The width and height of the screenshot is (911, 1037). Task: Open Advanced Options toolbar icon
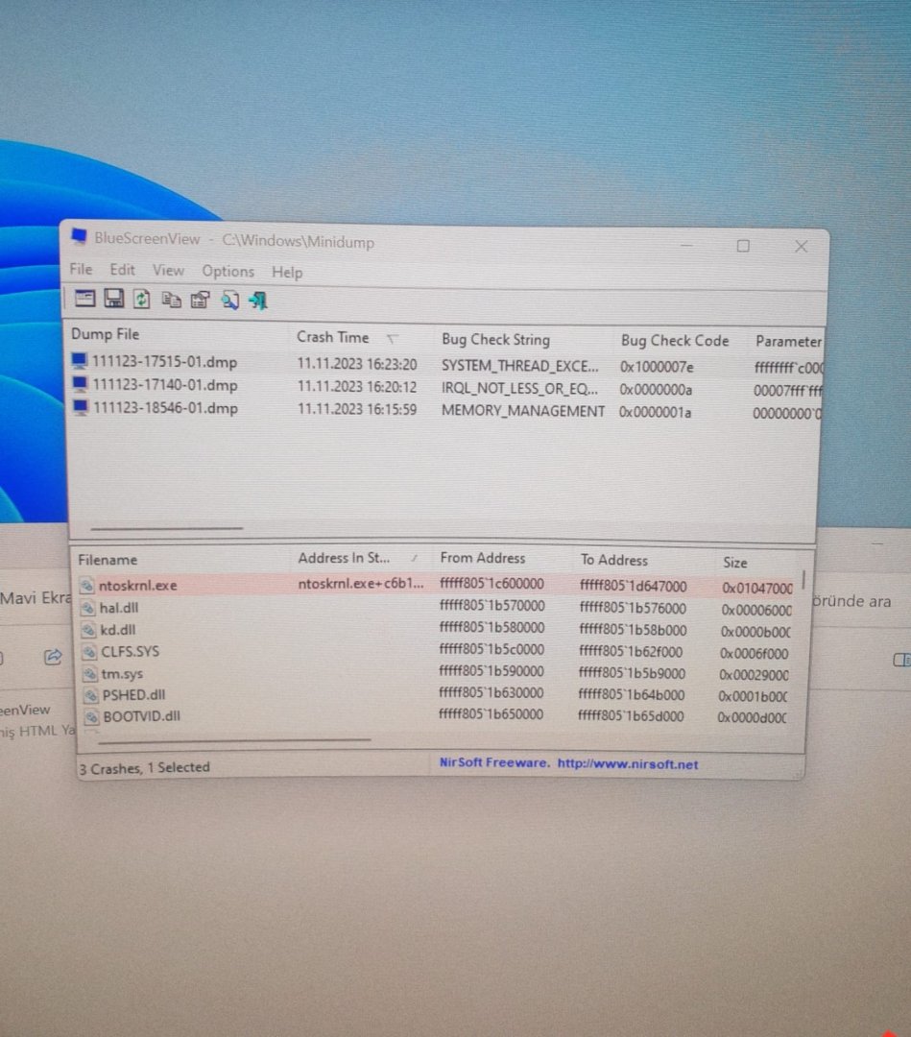84,299
